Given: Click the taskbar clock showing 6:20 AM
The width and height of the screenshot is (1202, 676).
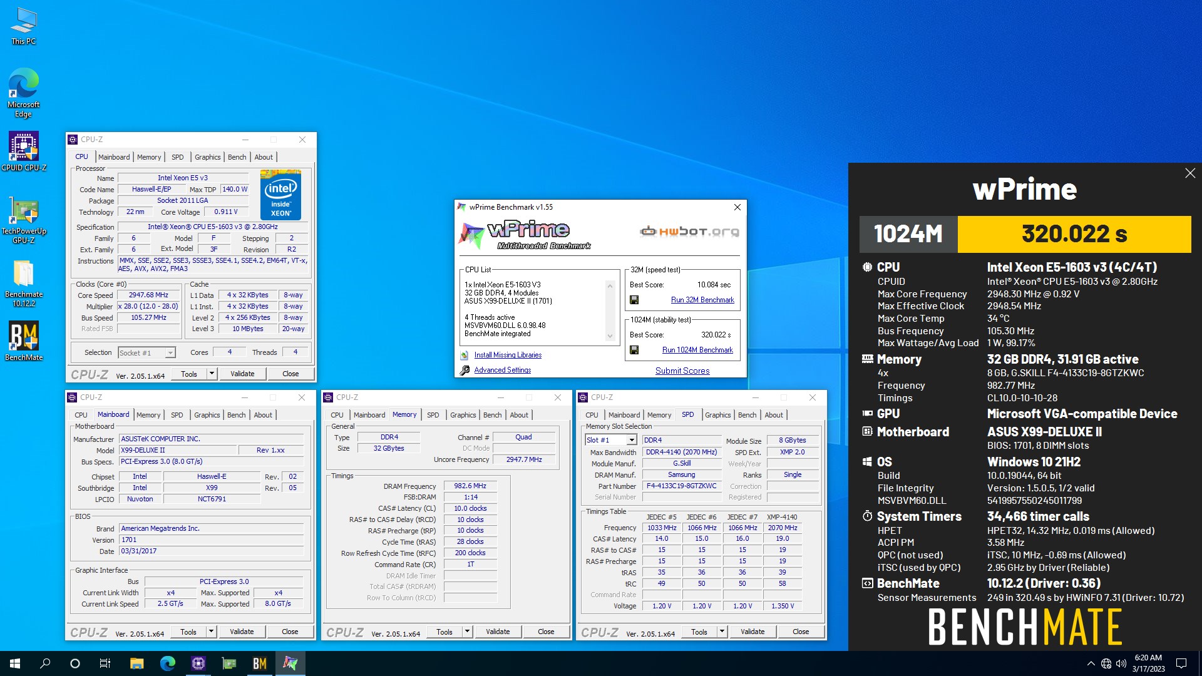Looking at the screenshot, I should pyautogui.click(x=1148, y=663).
